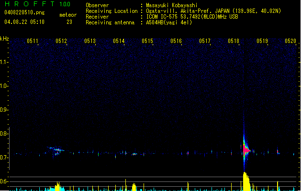Click the Observer field label

97,5
